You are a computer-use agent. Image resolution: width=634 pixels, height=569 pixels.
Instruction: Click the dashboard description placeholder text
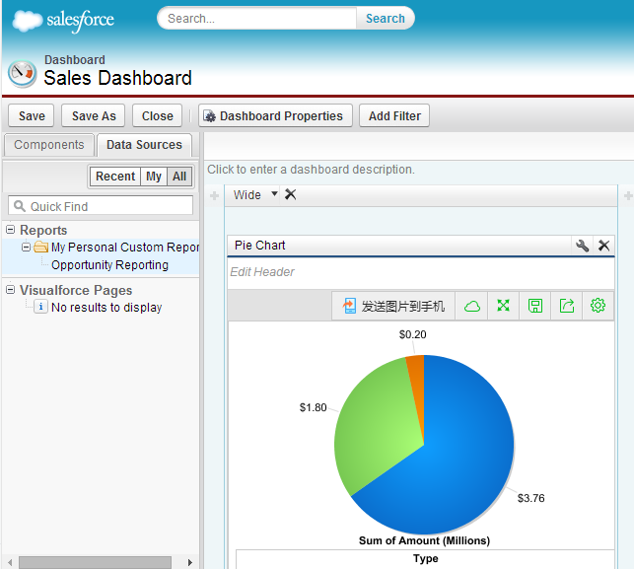point(311,170)
